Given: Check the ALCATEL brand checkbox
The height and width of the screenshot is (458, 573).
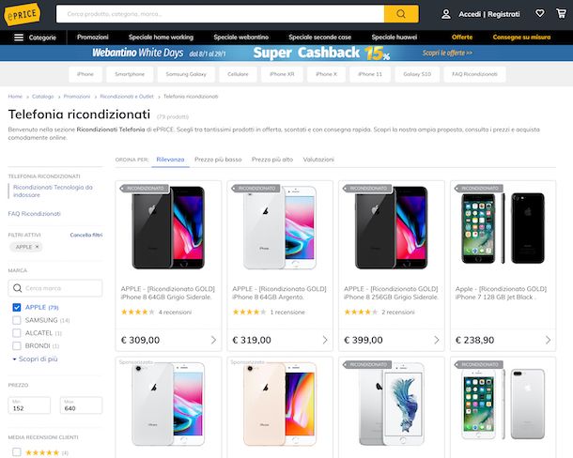Looking at the screenshot, I should pos(17,333).
